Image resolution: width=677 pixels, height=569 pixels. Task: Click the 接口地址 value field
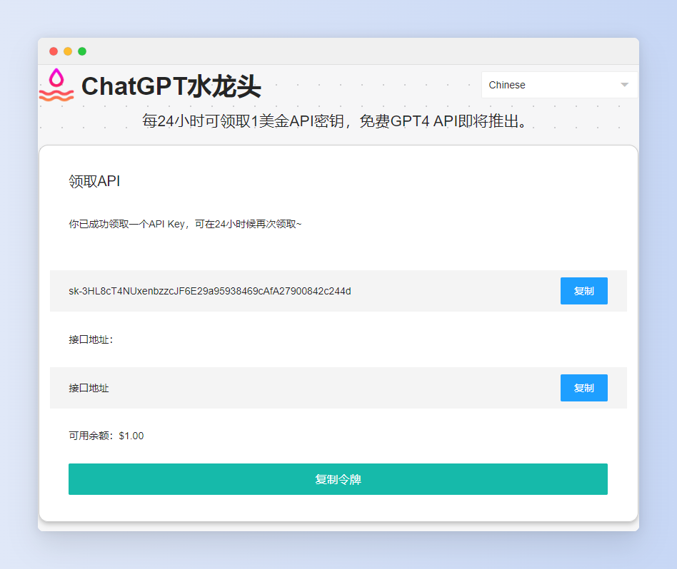coord(338,388)
